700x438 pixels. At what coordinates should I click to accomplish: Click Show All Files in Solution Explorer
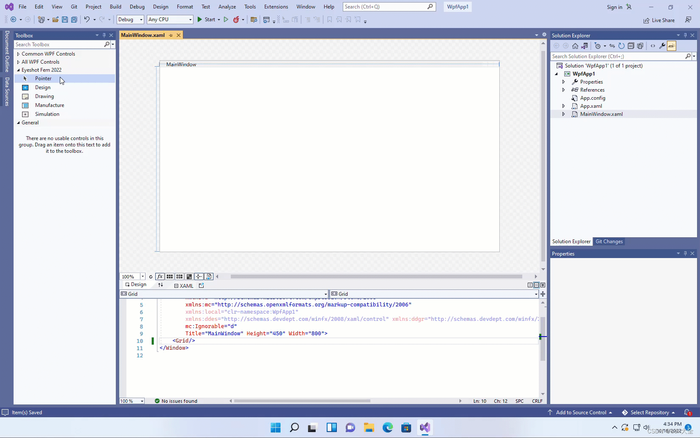tap(640, 46)
